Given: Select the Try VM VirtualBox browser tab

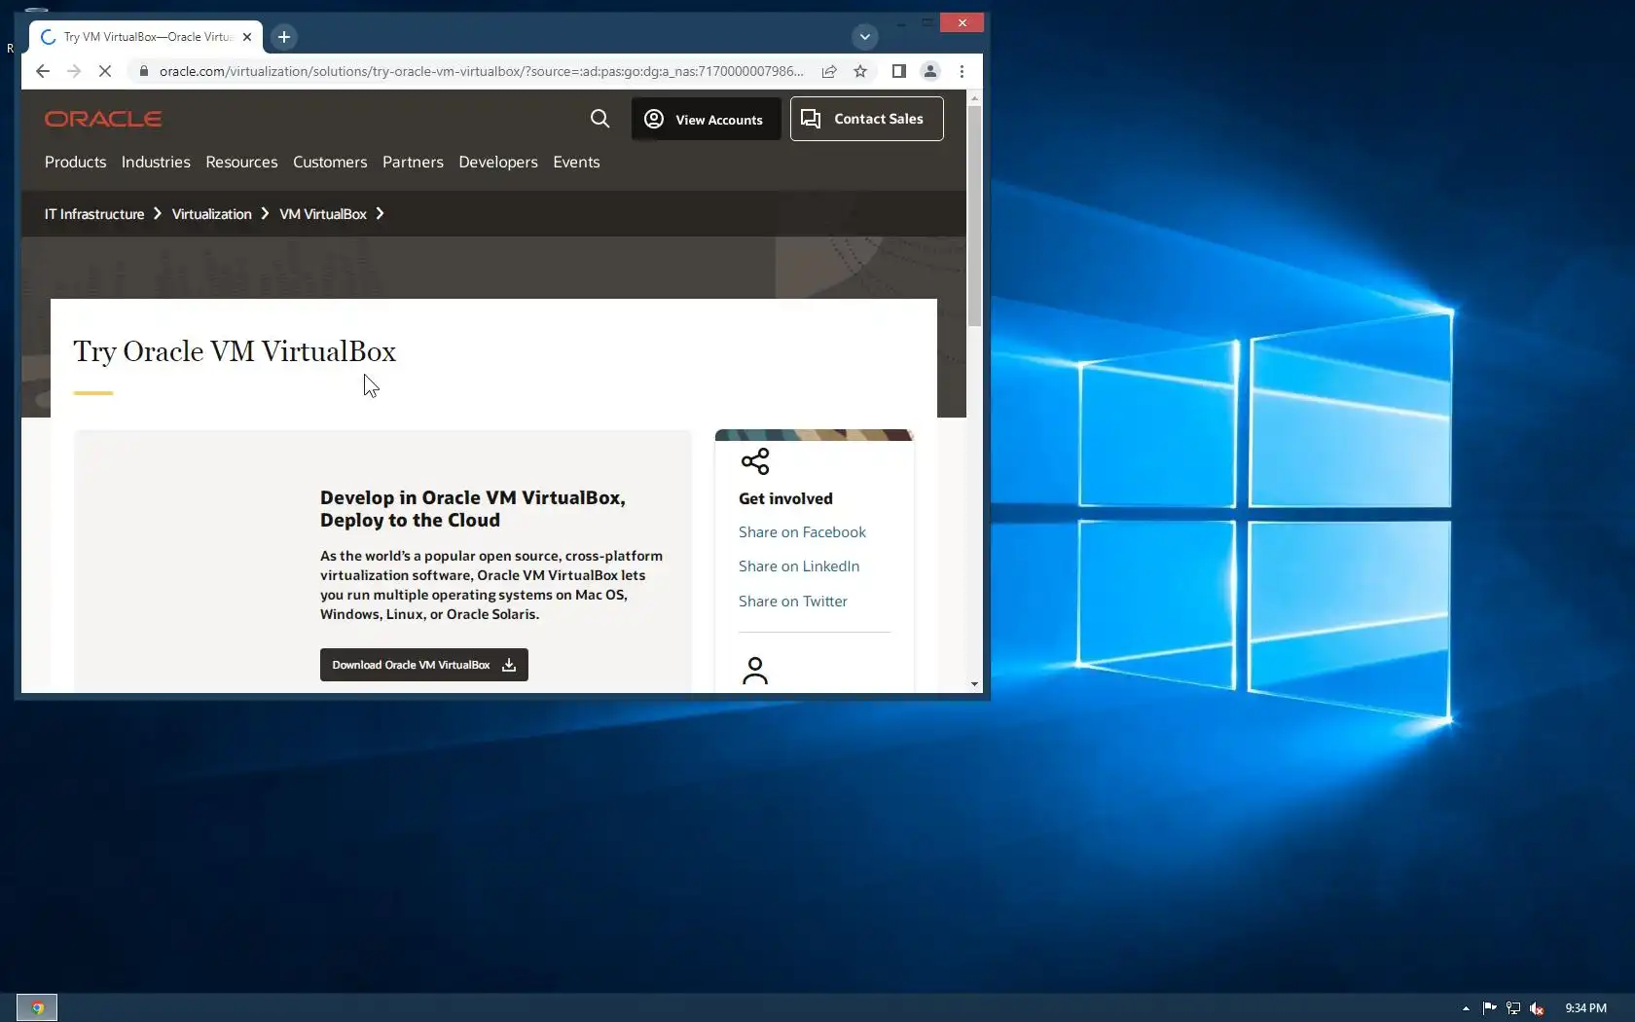Looking at the screenshot, I should tap(146, 37).
